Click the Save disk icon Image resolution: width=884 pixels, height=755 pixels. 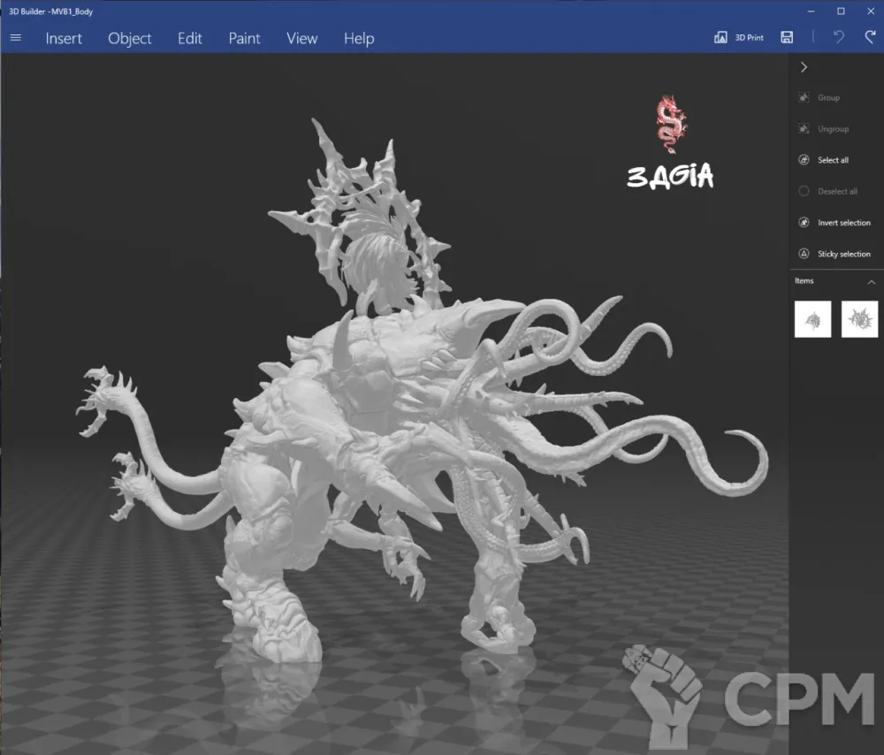[x=787, y=38]
